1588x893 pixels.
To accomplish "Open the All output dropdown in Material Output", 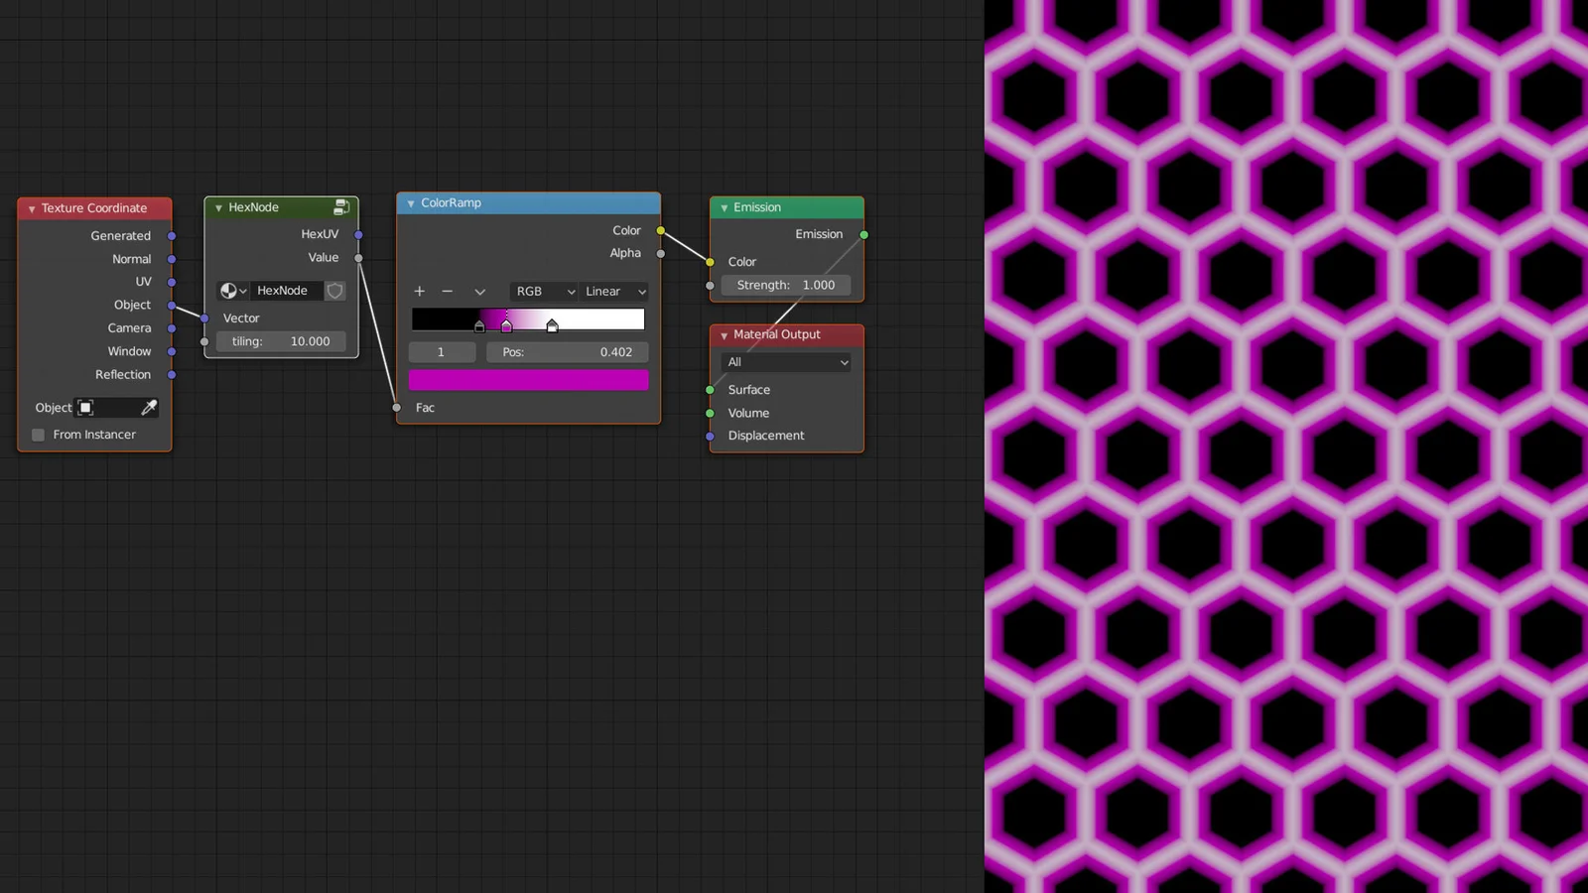I will point(785,361).
